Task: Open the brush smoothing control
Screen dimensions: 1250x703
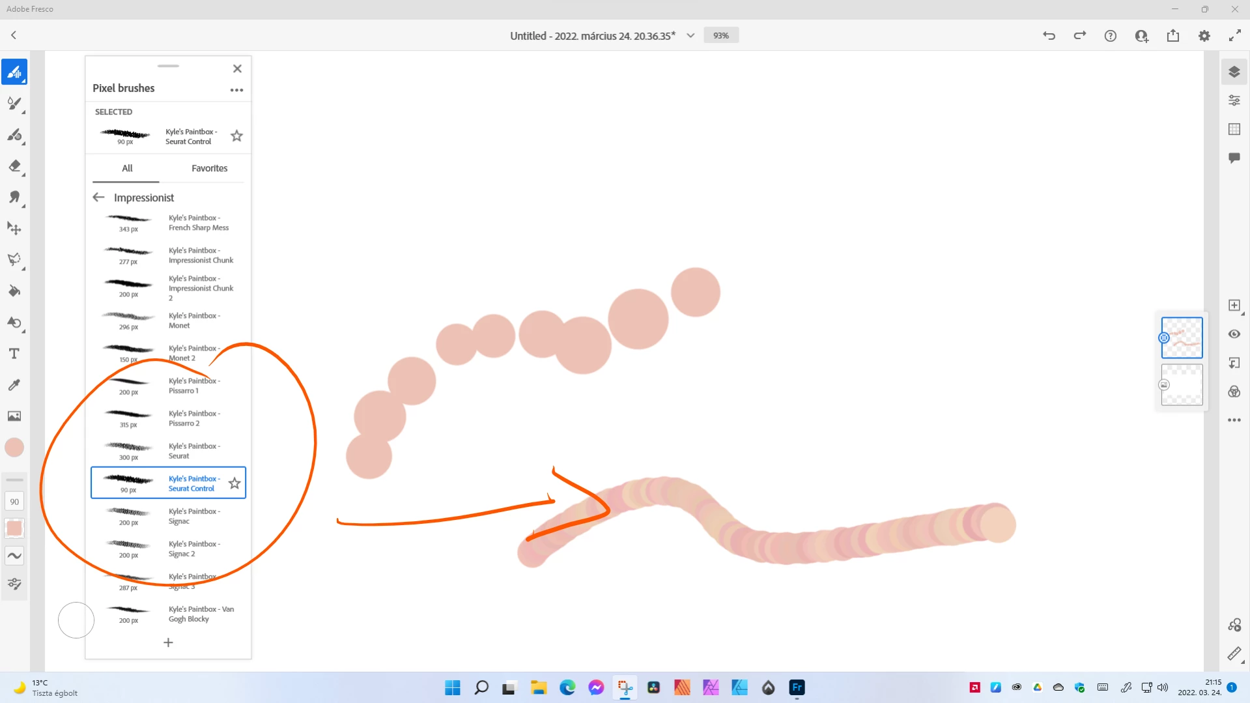Action: 14,556
